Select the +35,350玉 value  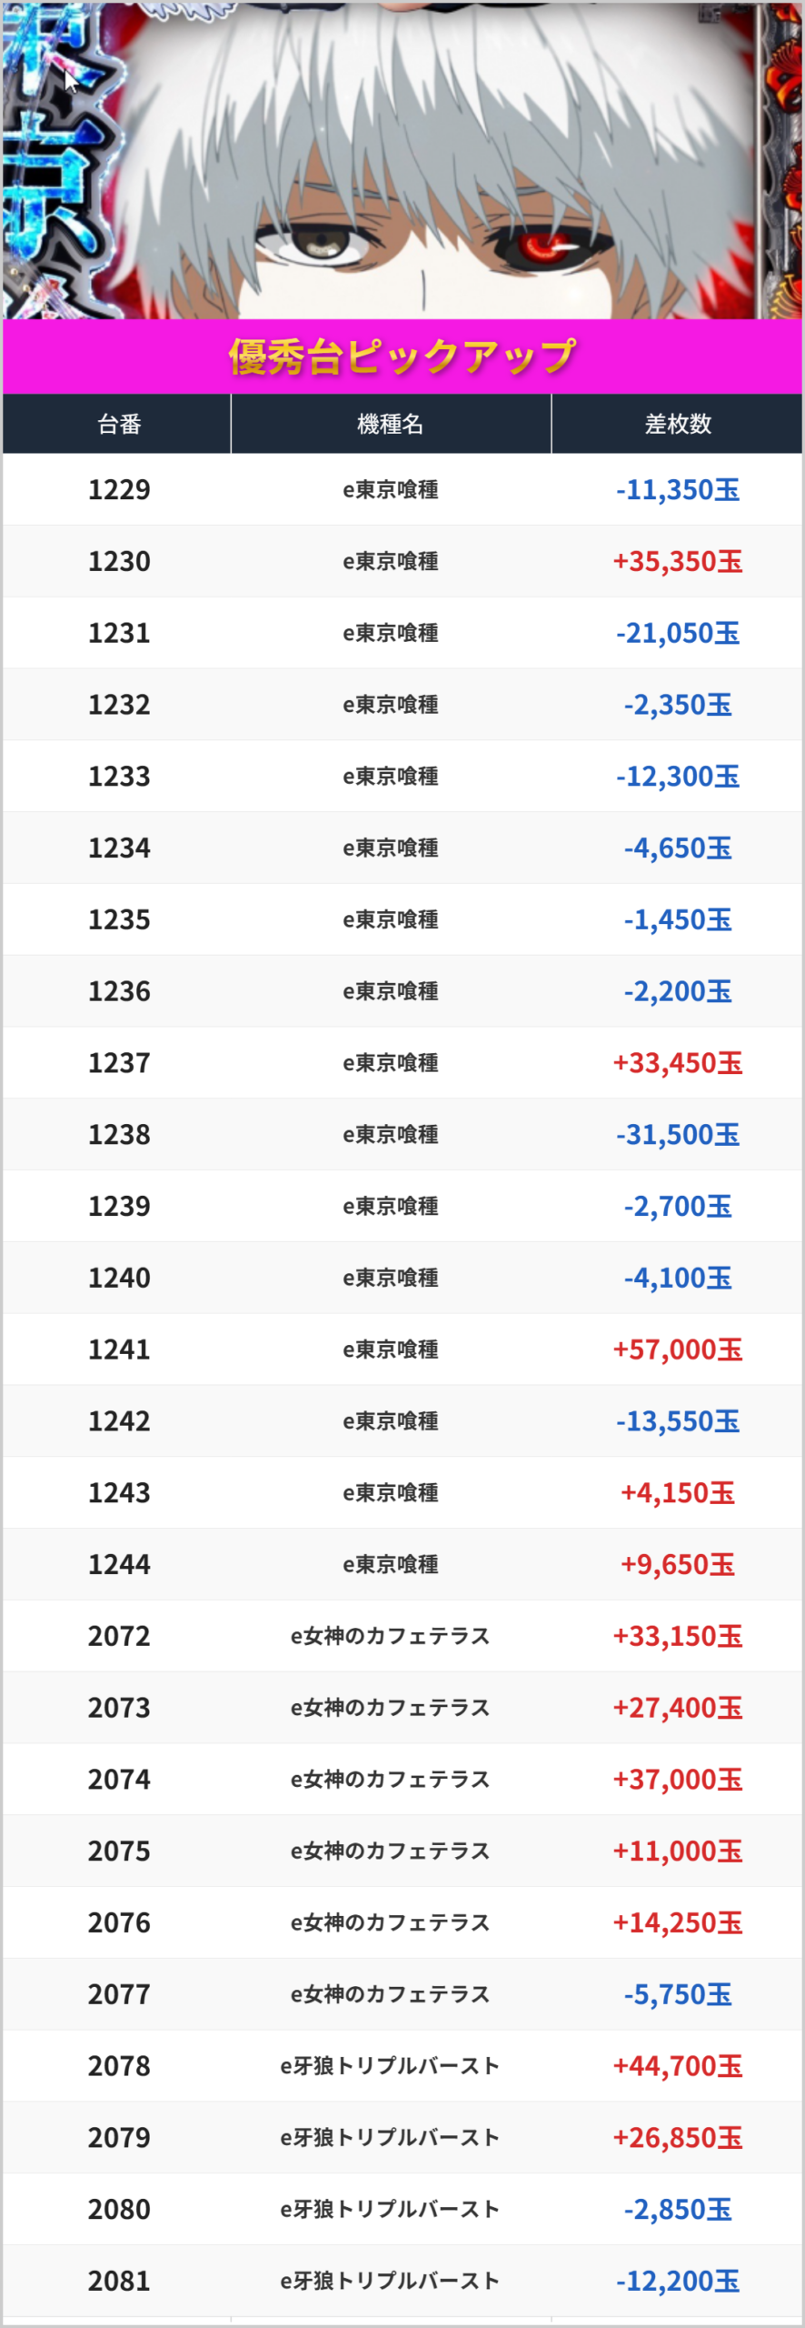[x=678, y=562]
